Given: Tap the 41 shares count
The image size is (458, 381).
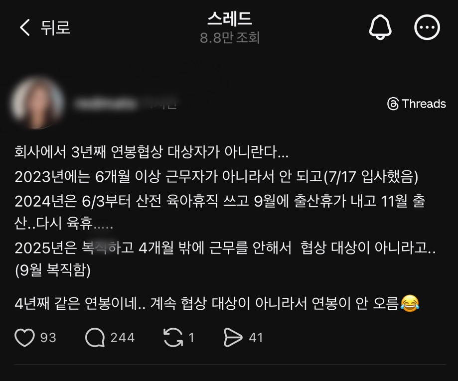Looking at the screenshot, I should coord(256,338).
